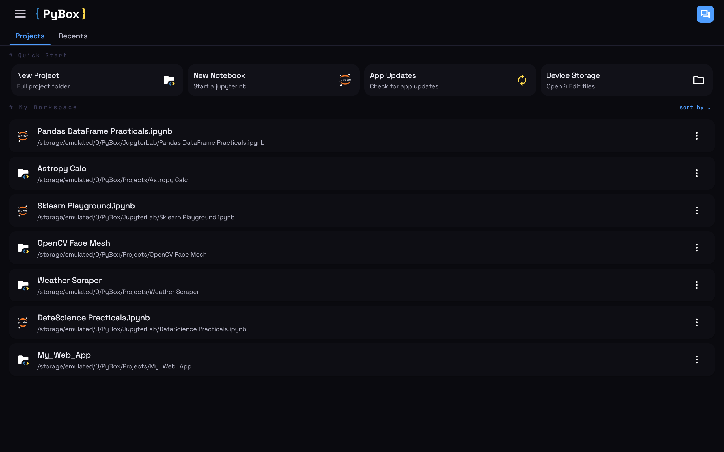Viewport: 724px width, 452px height.
Task: Click project folder icon for Astropy Calc
Action: tap(23, 173)
